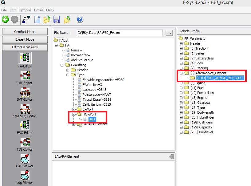Click the File Name path input field

(120, 33)
